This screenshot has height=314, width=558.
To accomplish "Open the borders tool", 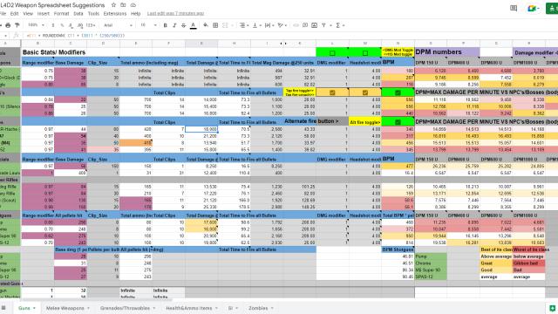I will [x=215, y=25].
